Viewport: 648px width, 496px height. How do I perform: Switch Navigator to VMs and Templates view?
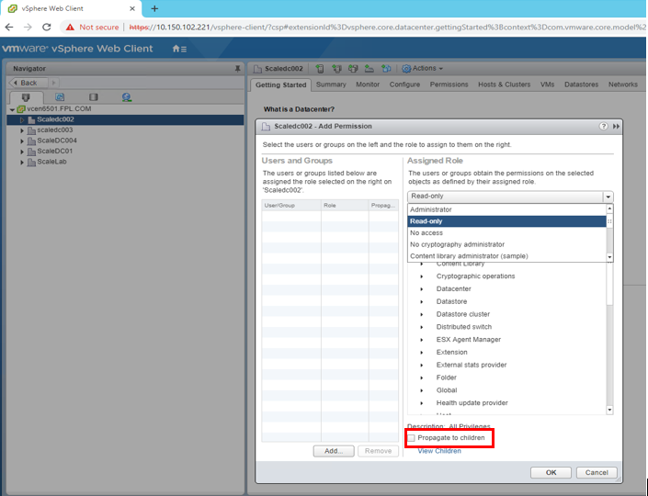pos(60,97)
